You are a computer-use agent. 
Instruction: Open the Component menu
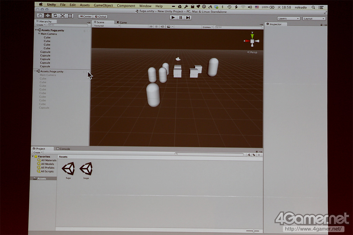point(126,6)
